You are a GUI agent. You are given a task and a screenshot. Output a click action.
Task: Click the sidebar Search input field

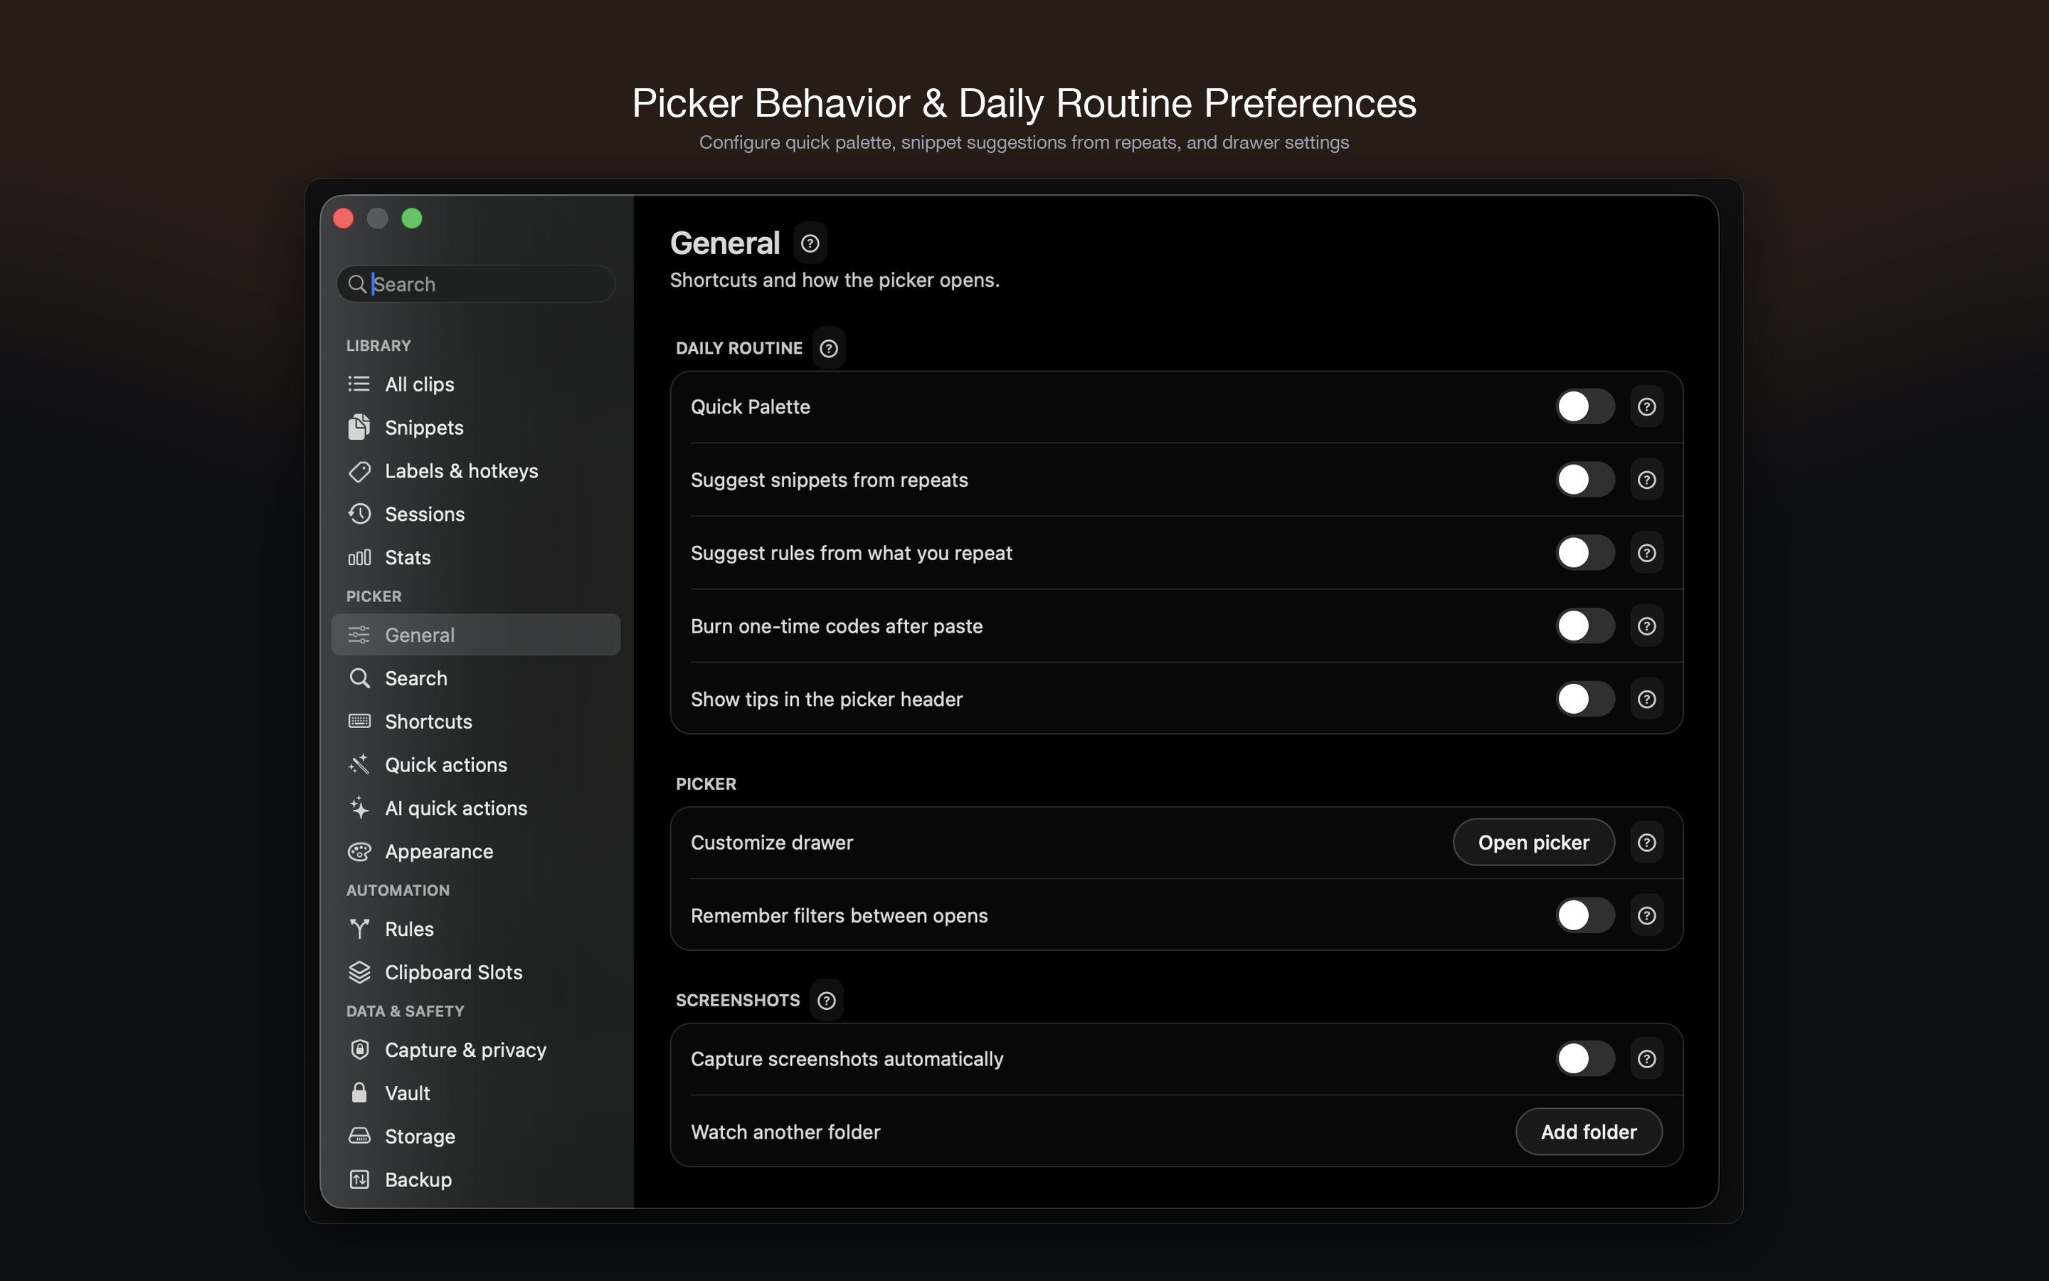tap(475, 284)
